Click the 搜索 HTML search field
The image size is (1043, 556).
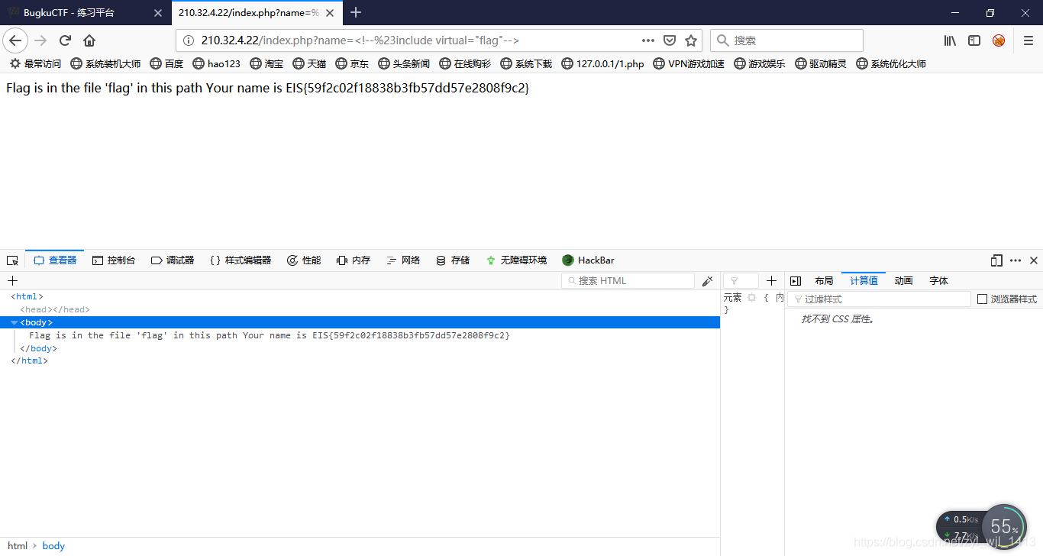pos(628,281)
